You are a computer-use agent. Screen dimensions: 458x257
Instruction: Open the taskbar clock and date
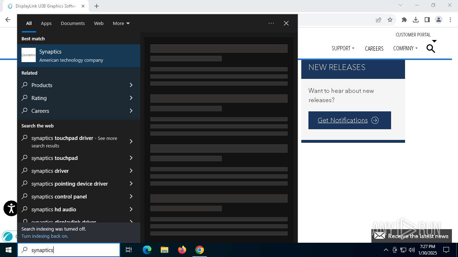click(x=428, y=250)
